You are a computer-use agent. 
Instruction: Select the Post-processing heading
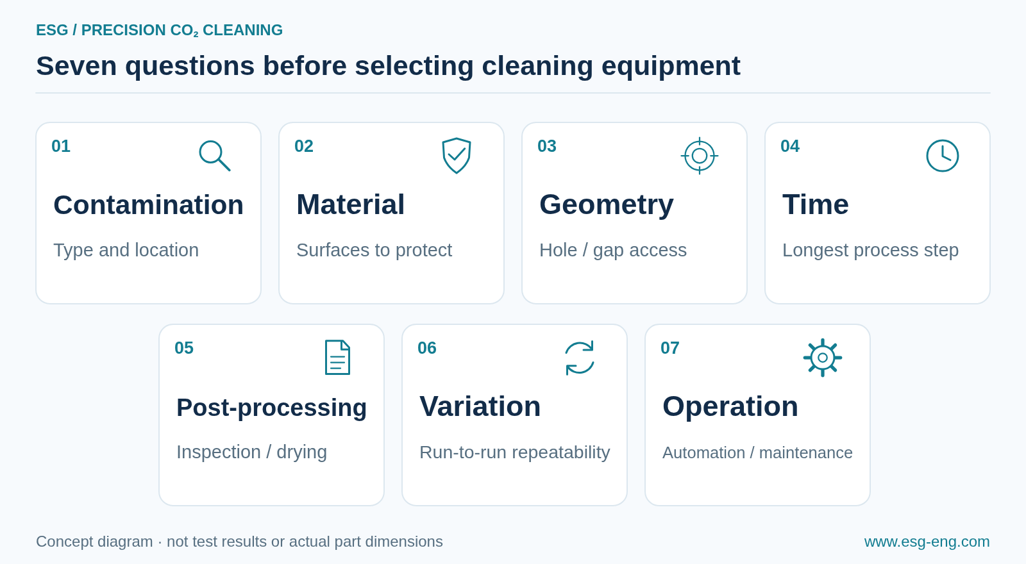272,408
